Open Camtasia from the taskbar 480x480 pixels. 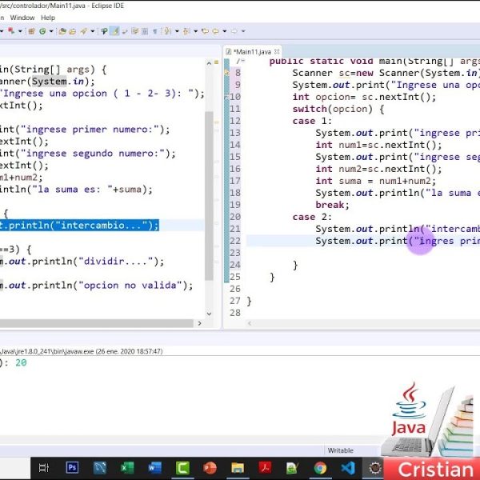click(182, 468)
